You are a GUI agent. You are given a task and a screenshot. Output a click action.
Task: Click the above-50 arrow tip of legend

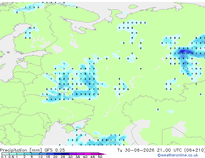(x=102, y=154)
